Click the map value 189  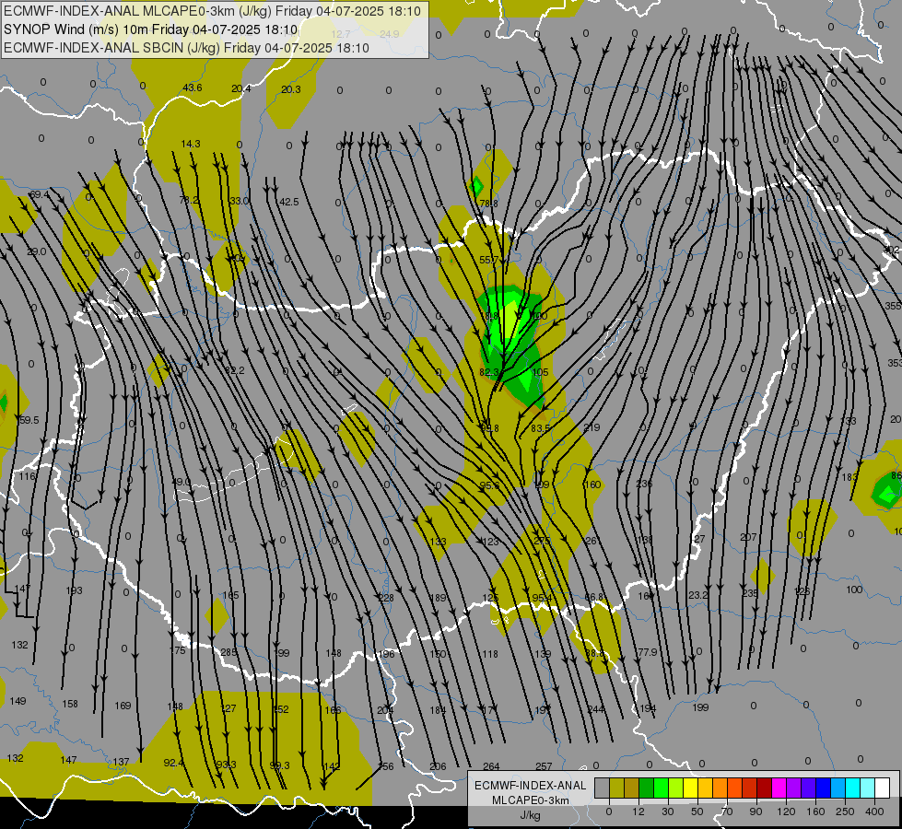click(439, 599)
